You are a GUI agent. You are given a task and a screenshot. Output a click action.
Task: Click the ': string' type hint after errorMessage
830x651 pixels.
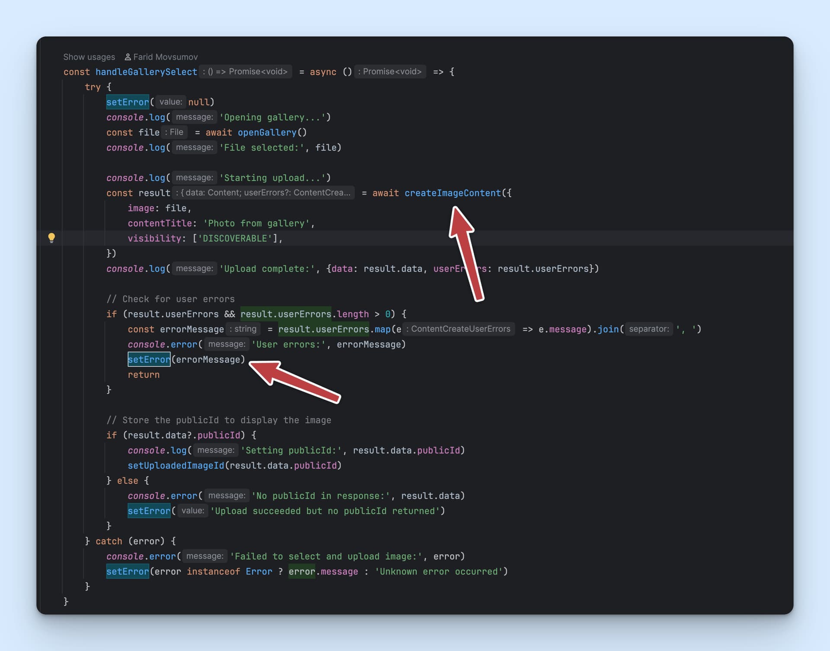(243, 329)
